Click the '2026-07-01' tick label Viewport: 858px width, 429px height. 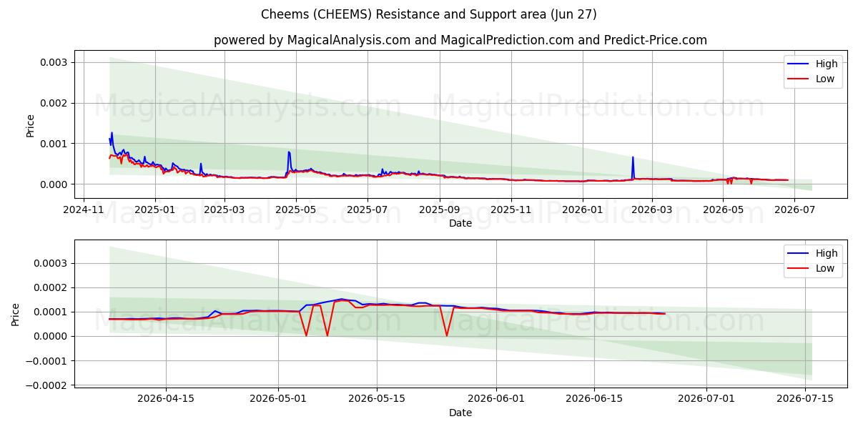tap(708, 399)
